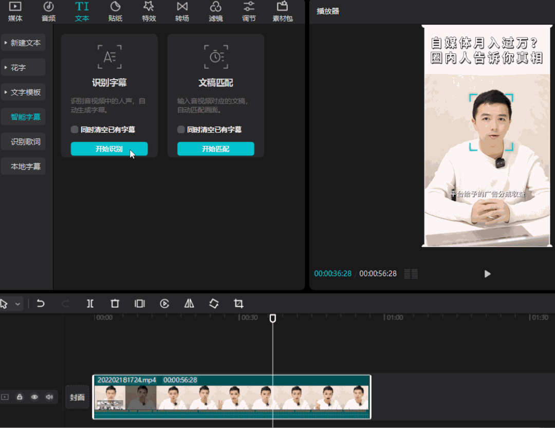Click the redo arrow
The height and width of the screenshot is (428, 555).
(65, 303)
